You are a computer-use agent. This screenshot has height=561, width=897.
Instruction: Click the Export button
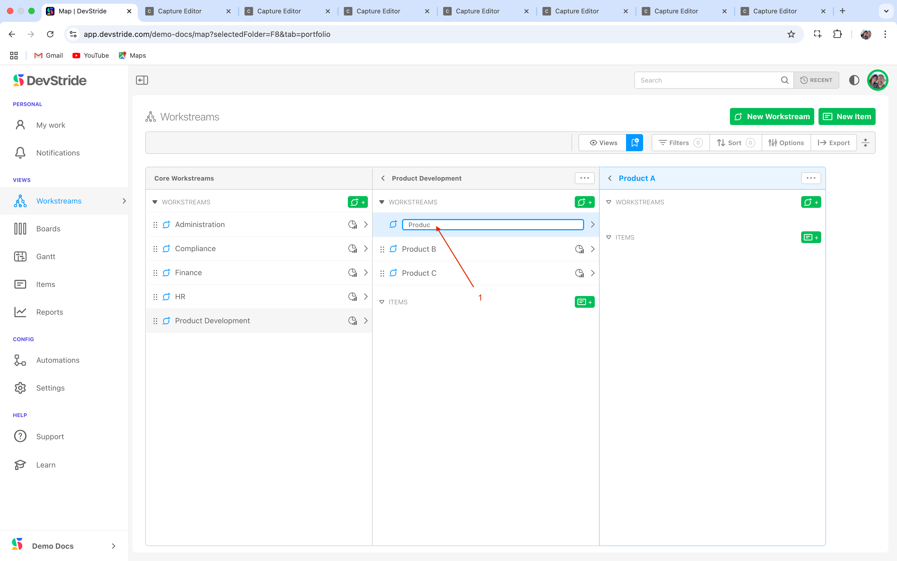tap(834, 143)
